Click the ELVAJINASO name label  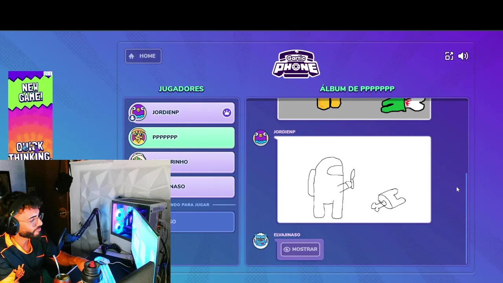point(287,235)
